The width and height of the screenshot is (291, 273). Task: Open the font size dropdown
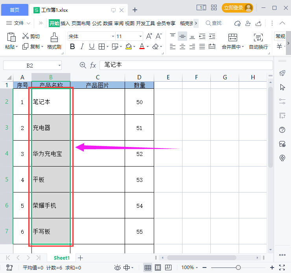coord(140,36)
